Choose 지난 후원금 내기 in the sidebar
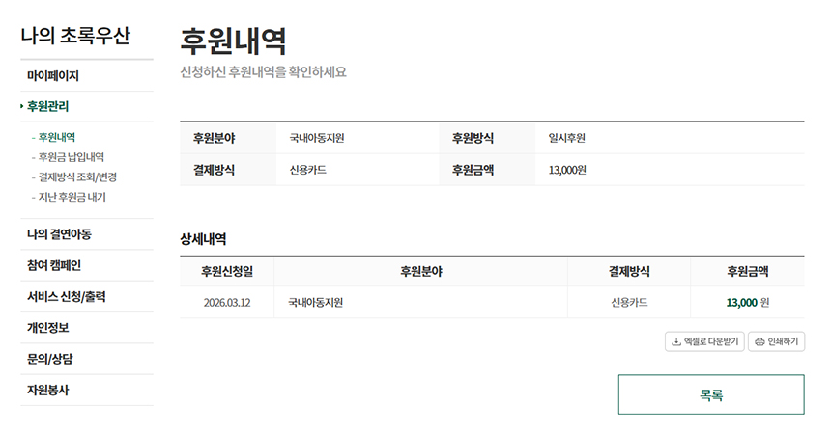This screenshot has width=831, height=433. click(72, 198)
